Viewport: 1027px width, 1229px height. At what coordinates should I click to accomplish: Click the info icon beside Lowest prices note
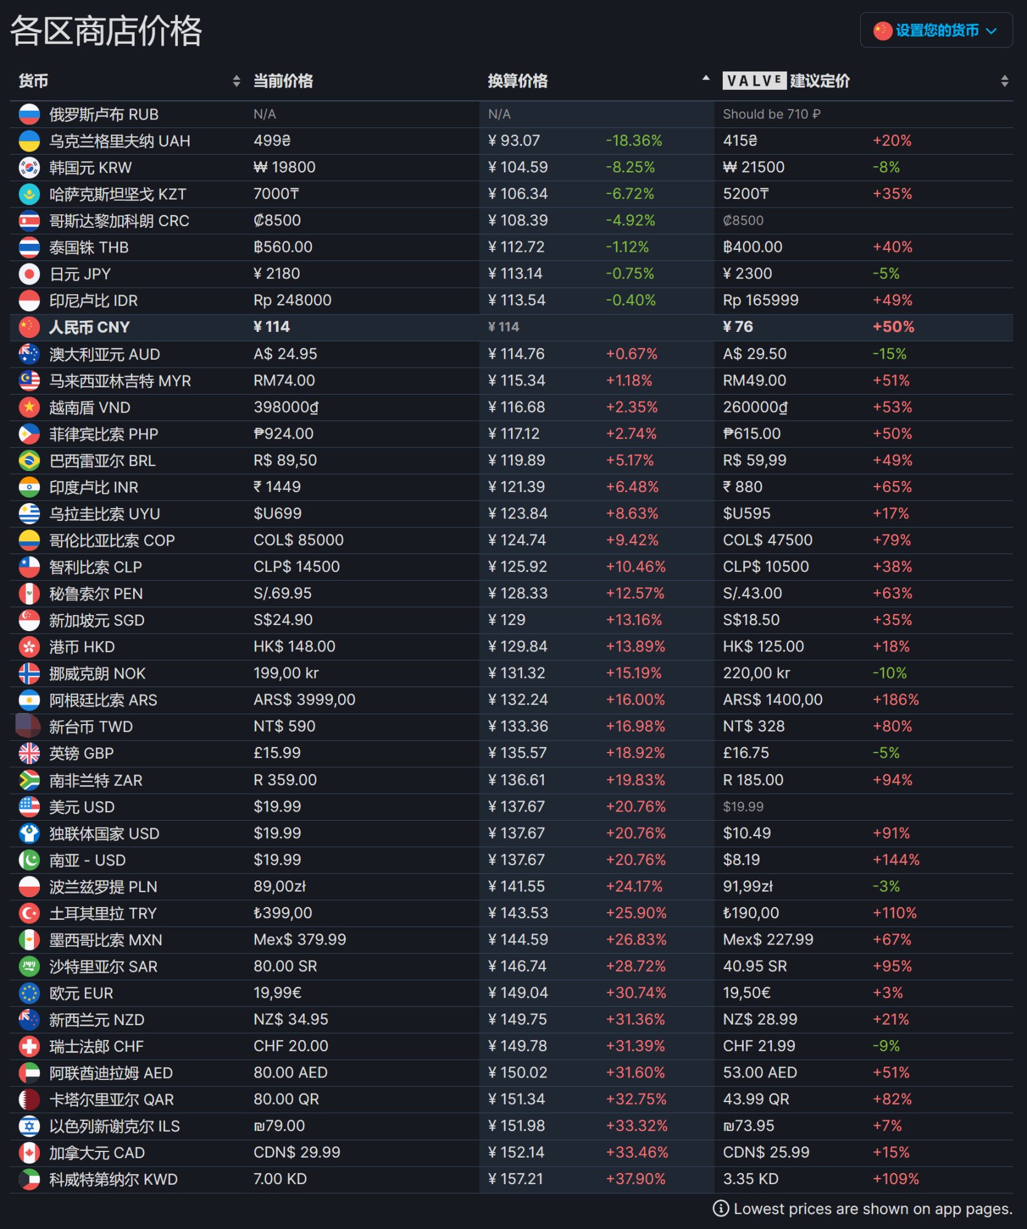point(720,1209)
